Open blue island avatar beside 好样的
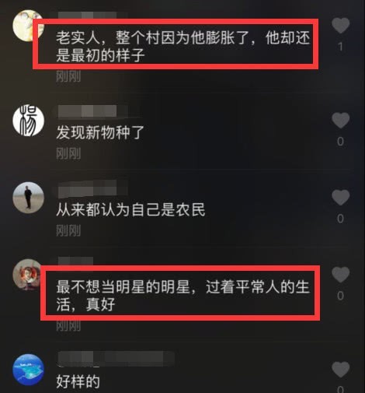Screen dimensions: 365x393 click(28, 370)
